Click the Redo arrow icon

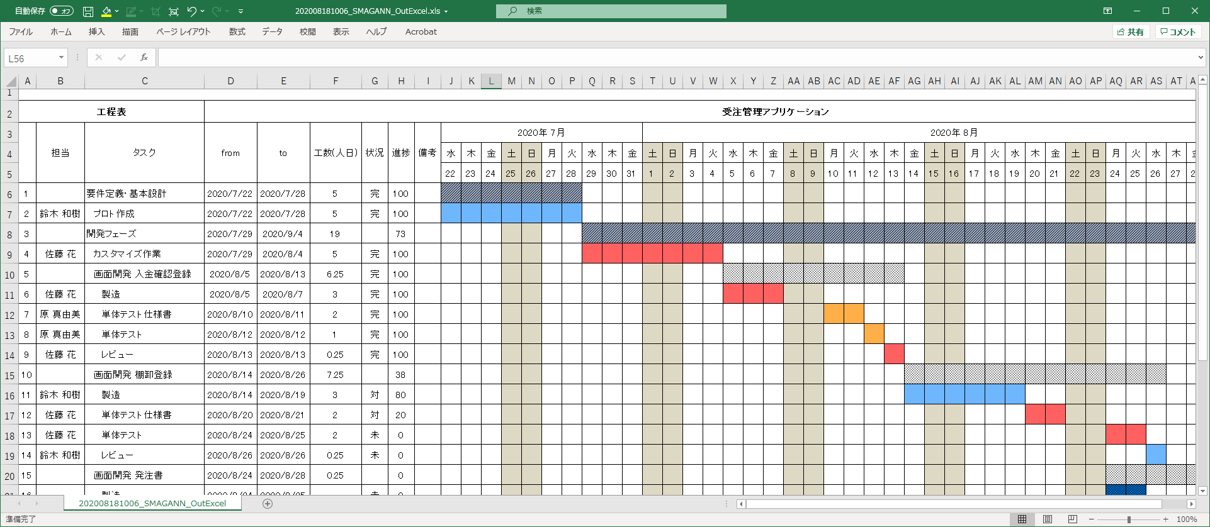pos(217,11)
